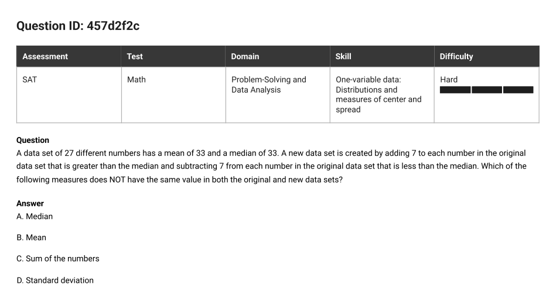
Task: Click Problem-Solving and Data Analysis cell
Action: 278,95
